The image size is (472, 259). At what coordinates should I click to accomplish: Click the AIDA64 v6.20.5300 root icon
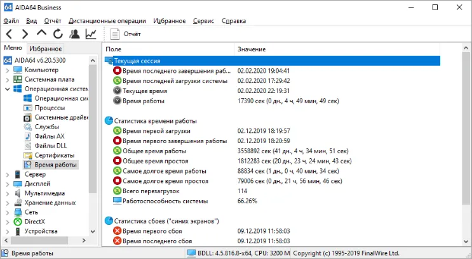(8, 60)
